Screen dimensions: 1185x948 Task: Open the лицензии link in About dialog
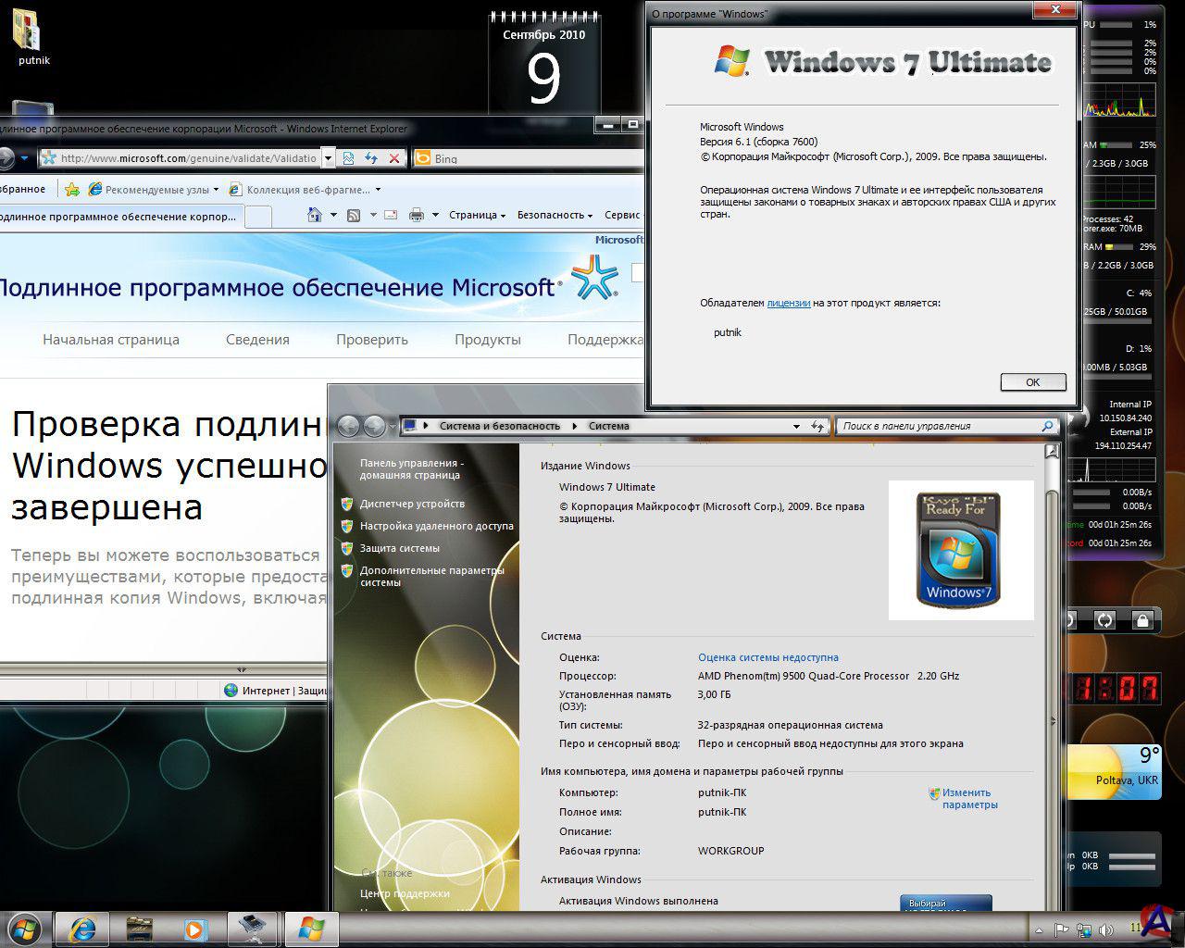[x=788, y=303]
